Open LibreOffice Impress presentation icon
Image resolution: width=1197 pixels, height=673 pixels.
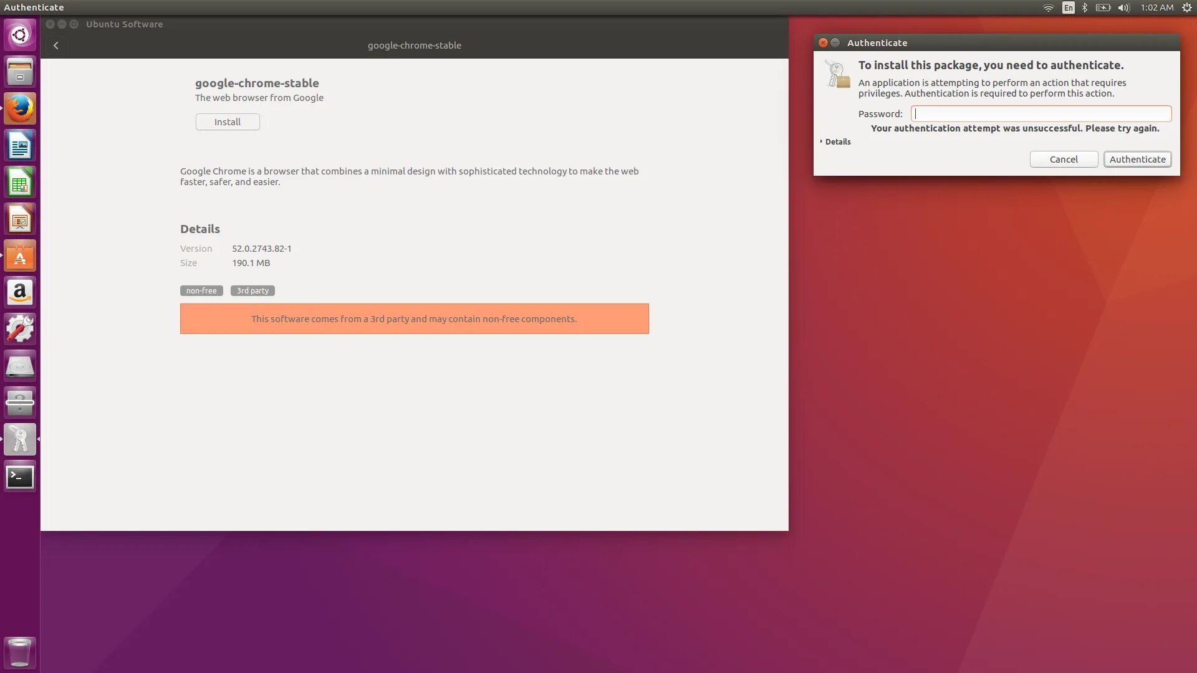[x=20, y=219]
